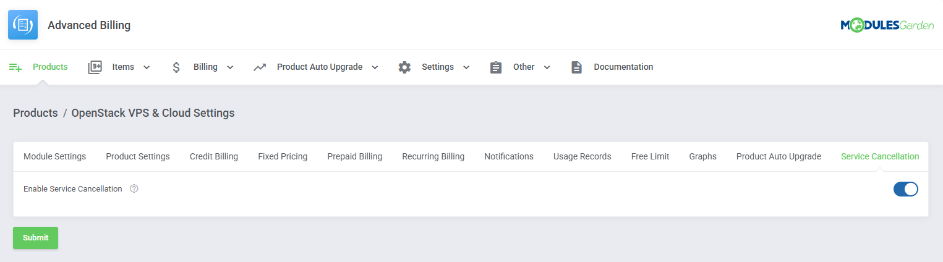Expand the Items dropdown chevron
943x262 pixels.
[x=147, y=67]
